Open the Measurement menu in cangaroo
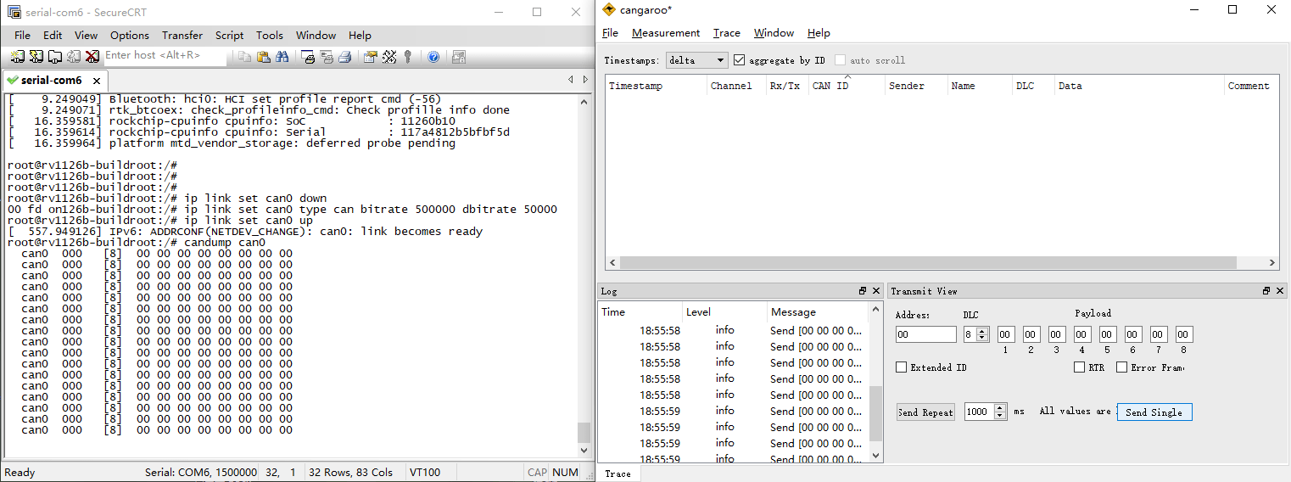This screenshot has width=1291, height=482. [x=666, y=33]
